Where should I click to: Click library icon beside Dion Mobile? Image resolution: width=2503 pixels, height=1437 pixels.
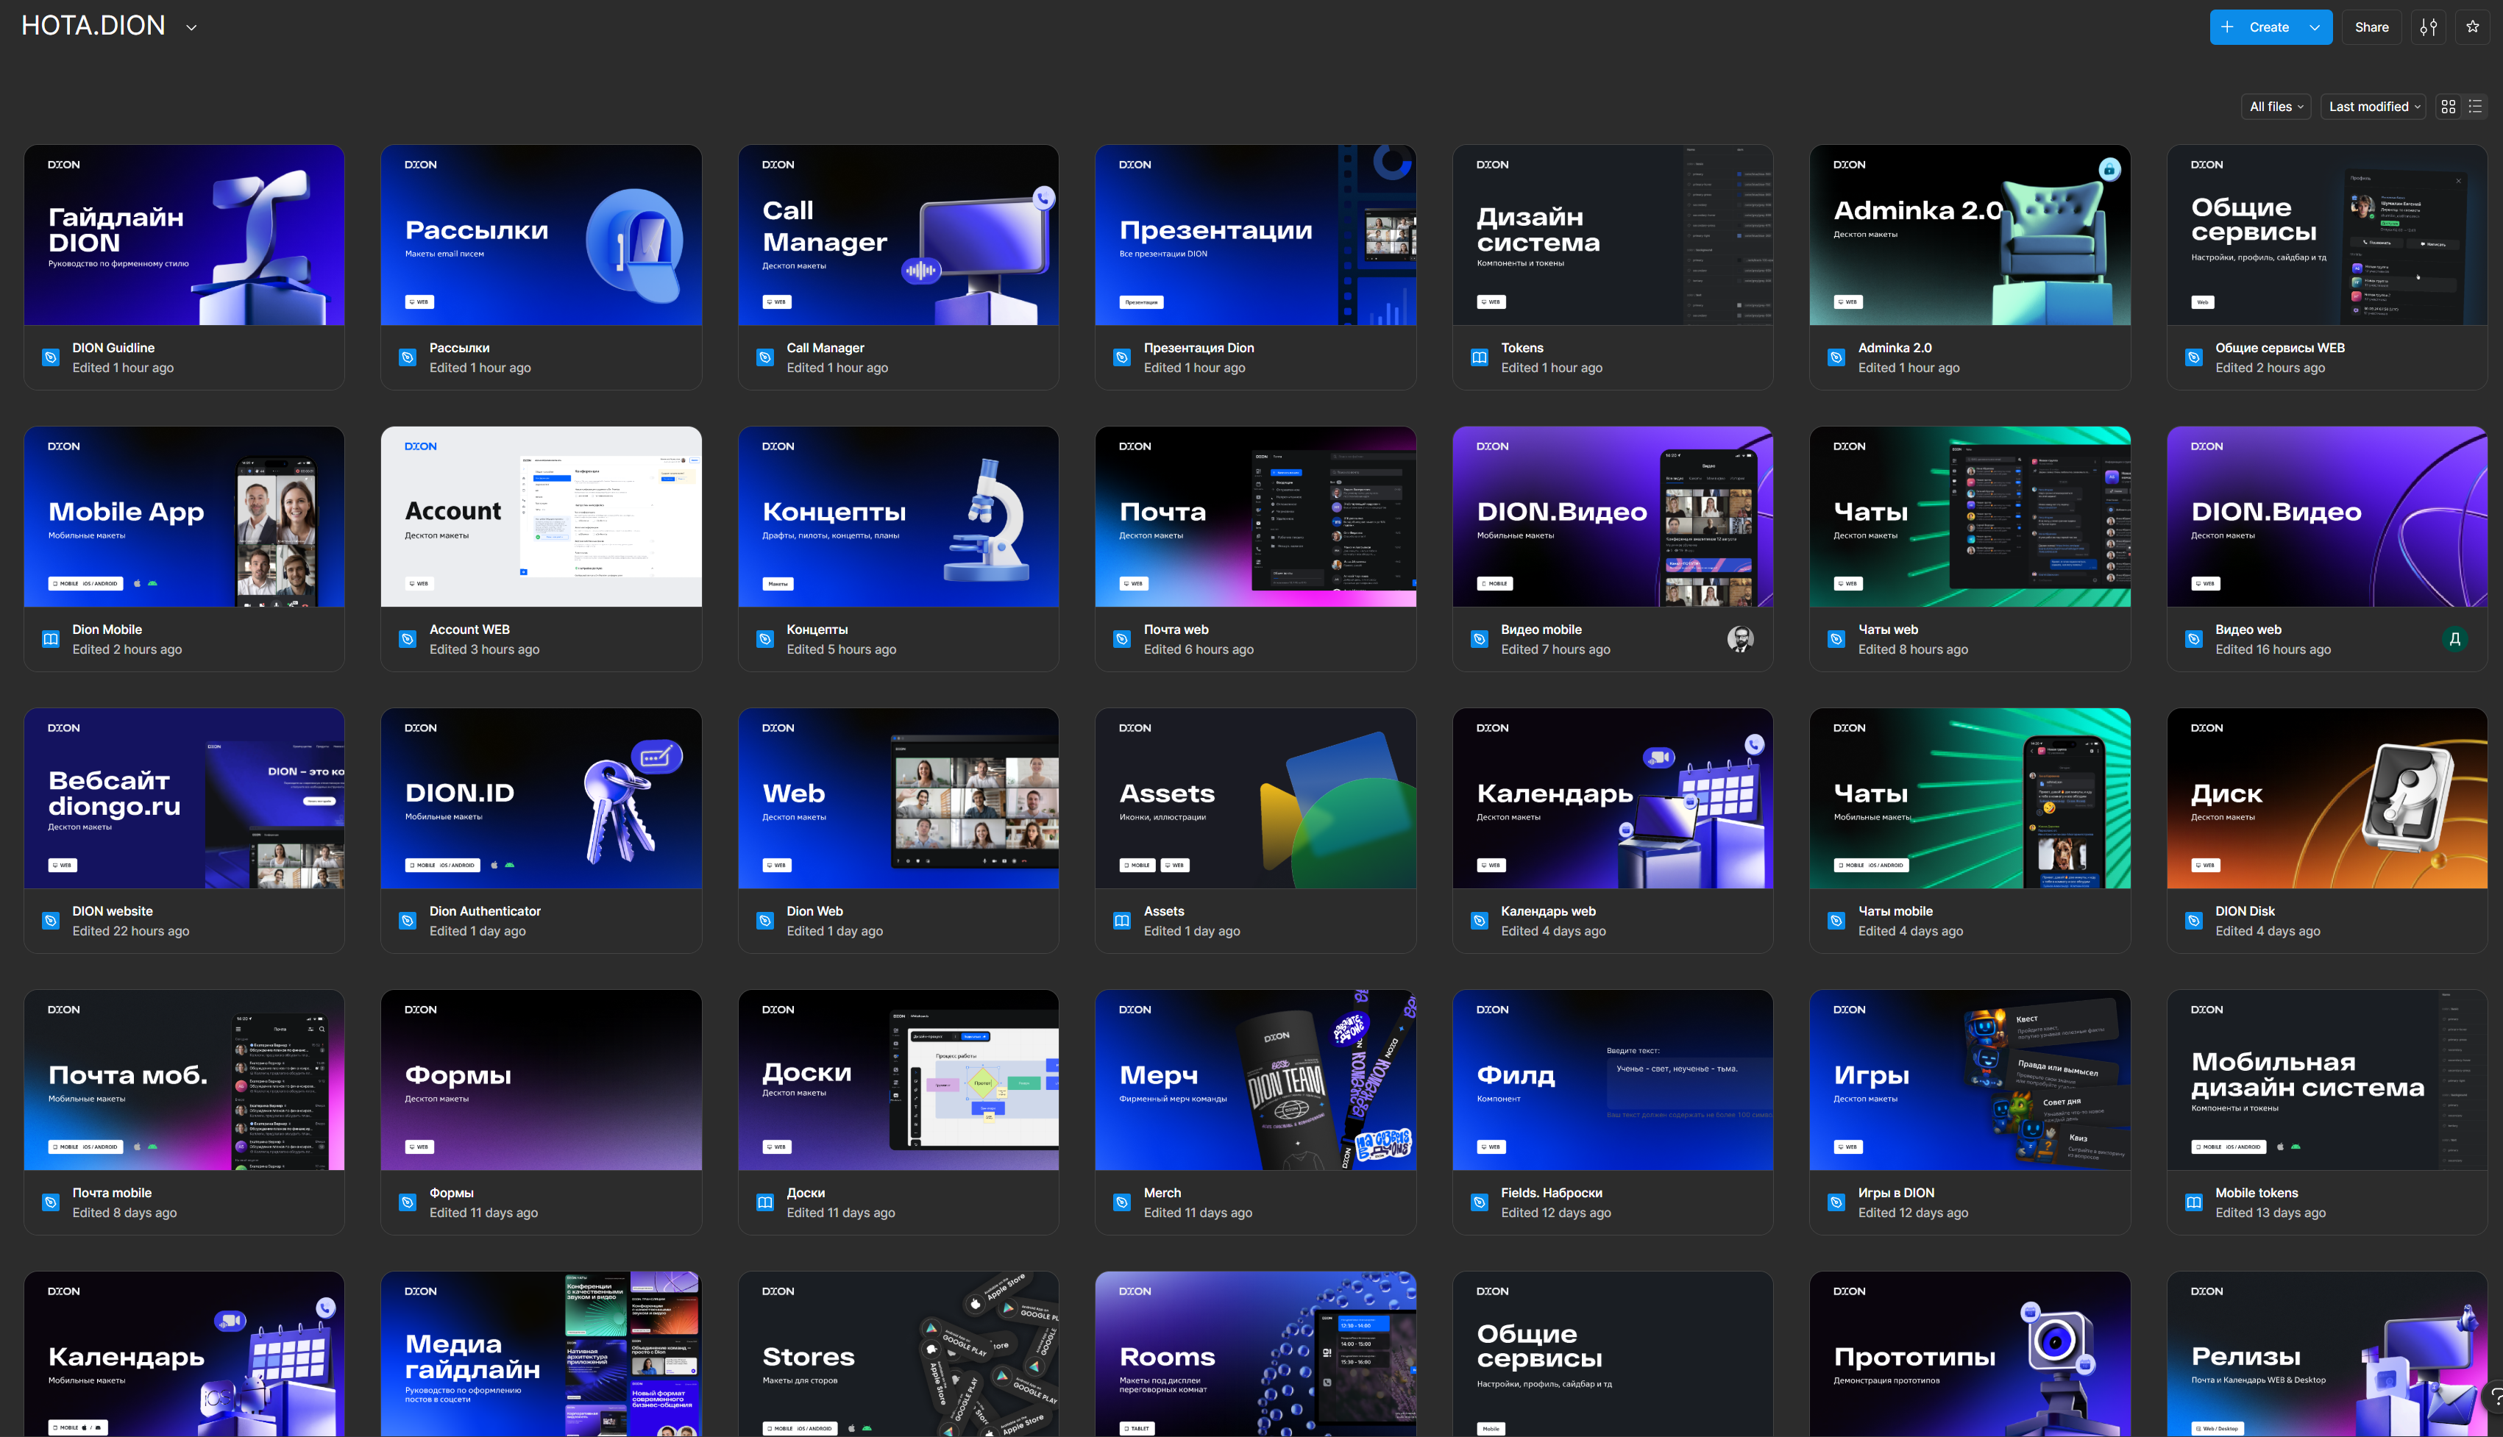point(50,638)
